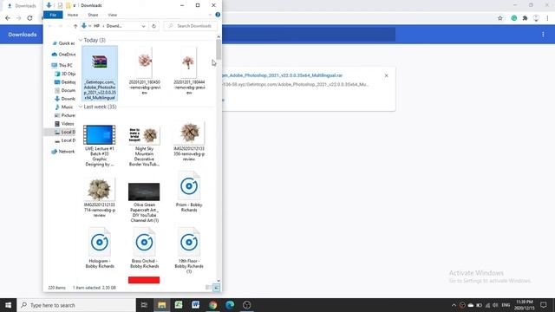
Task: Open Chrome extensions puzzle icon
Action: point(525,18)
